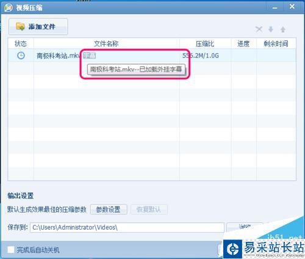Screen dimensions: 305x259
Task: Select the file name 南极科考站.mkv
Action: (x=59, y=56)
